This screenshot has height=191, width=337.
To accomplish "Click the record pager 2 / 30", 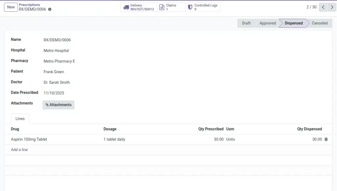I will coord(311,7).
